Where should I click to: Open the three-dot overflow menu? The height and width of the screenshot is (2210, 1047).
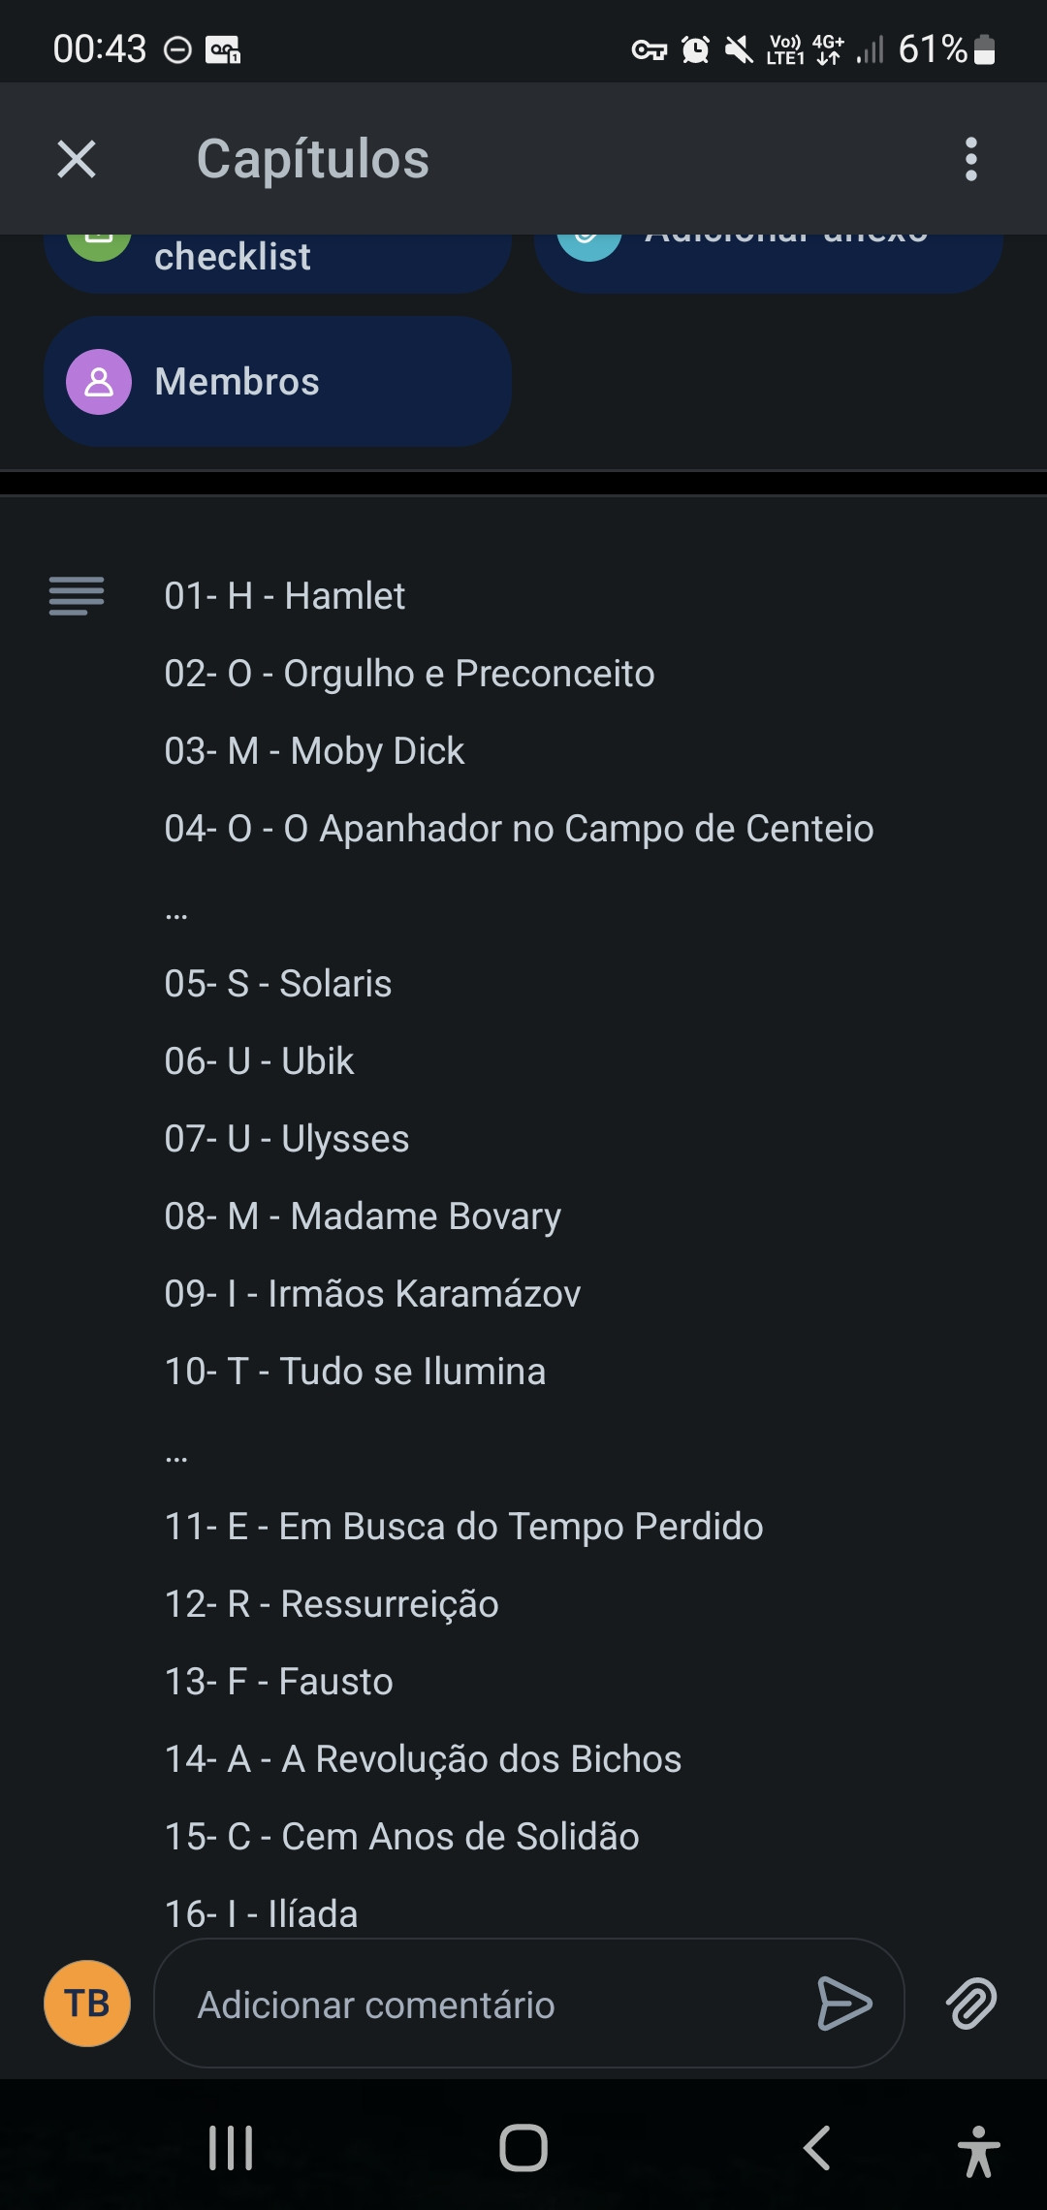coord(970,159)
